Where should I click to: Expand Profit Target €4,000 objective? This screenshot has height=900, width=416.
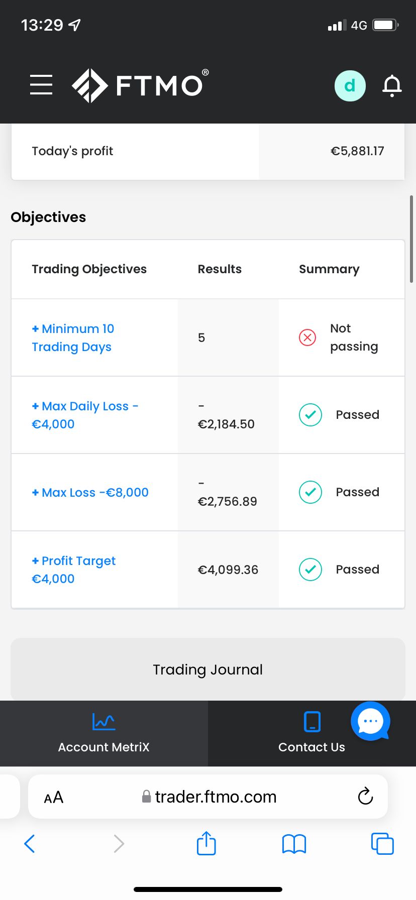[73, 570]
